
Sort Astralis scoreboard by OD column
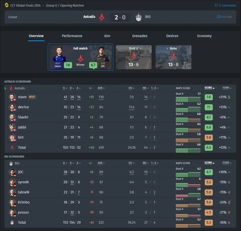pyautogui.click(x=131, y=88)
